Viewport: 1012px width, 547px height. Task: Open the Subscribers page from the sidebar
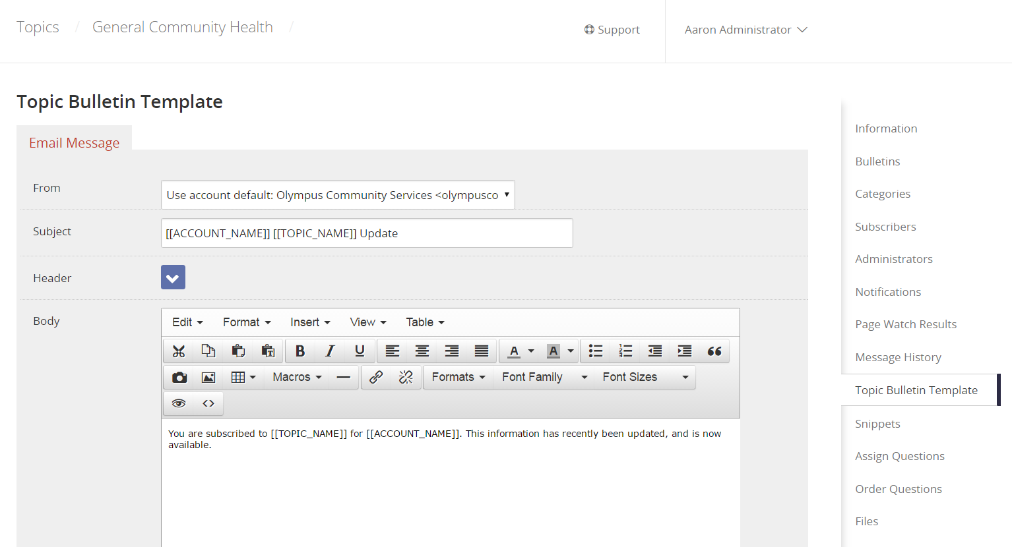(885, 226)
